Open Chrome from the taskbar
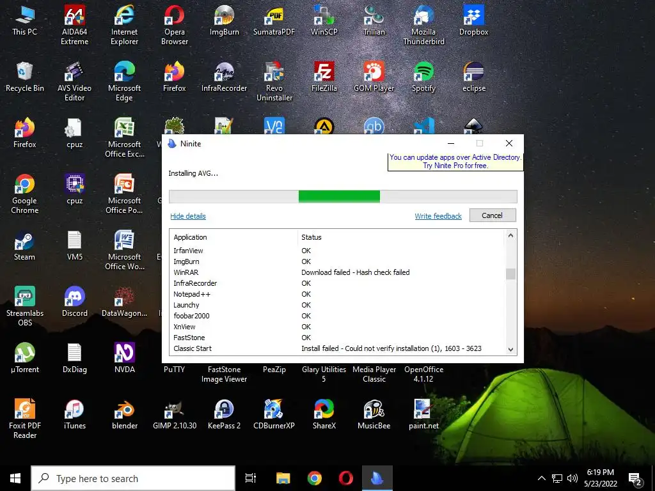Viewport: 655px width, 491px height. [314, 478]
